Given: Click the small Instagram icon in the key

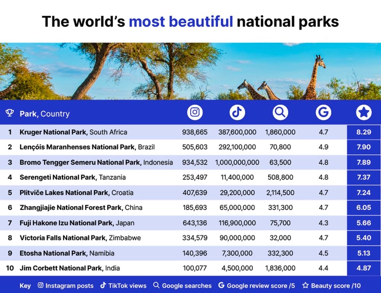Looking at the screenshot, I should coord(41,285).
